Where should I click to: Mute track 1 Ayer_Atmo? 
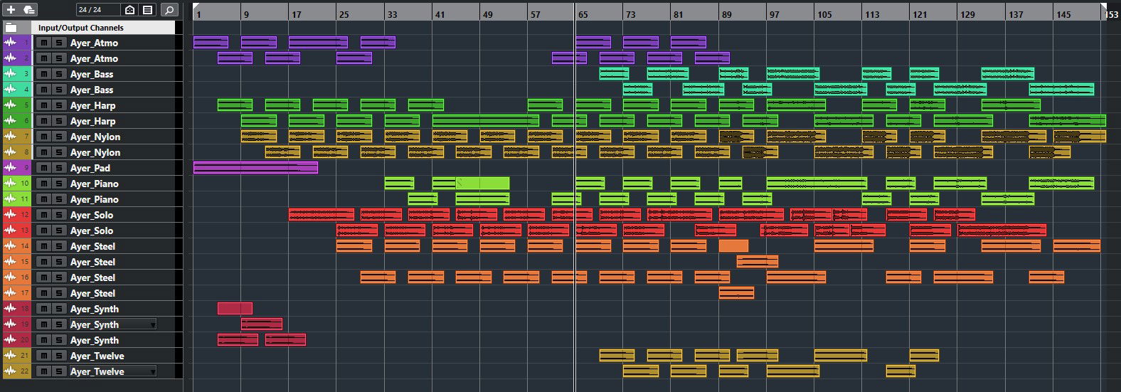44,43
